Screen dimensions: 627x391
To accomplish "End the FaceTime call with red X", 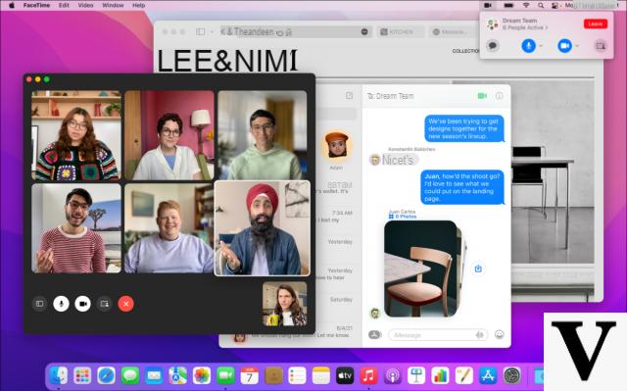I will [126, 304].
